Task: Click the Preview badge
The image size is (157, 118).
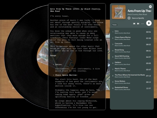Action: tap(115, 25)
